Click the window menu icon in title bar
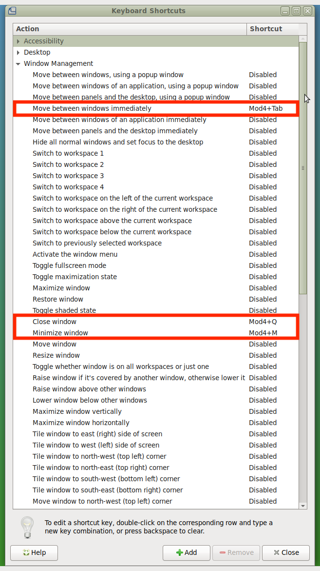The height and width of the screenshot is (571, 320). (x=12, y=10)
